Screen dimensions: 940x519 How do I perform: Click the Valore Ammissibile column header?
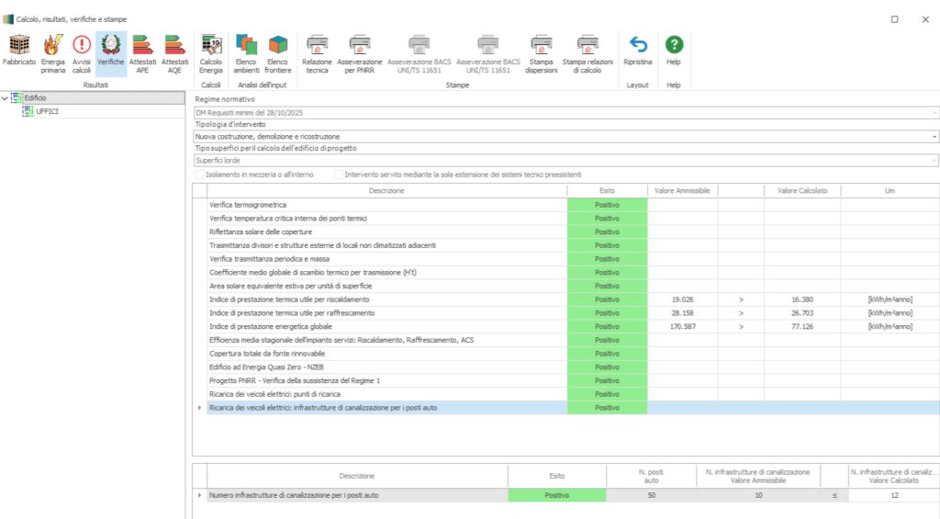coord(682,191)
